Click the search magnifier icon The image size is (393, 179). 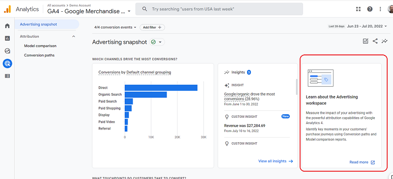144,9
